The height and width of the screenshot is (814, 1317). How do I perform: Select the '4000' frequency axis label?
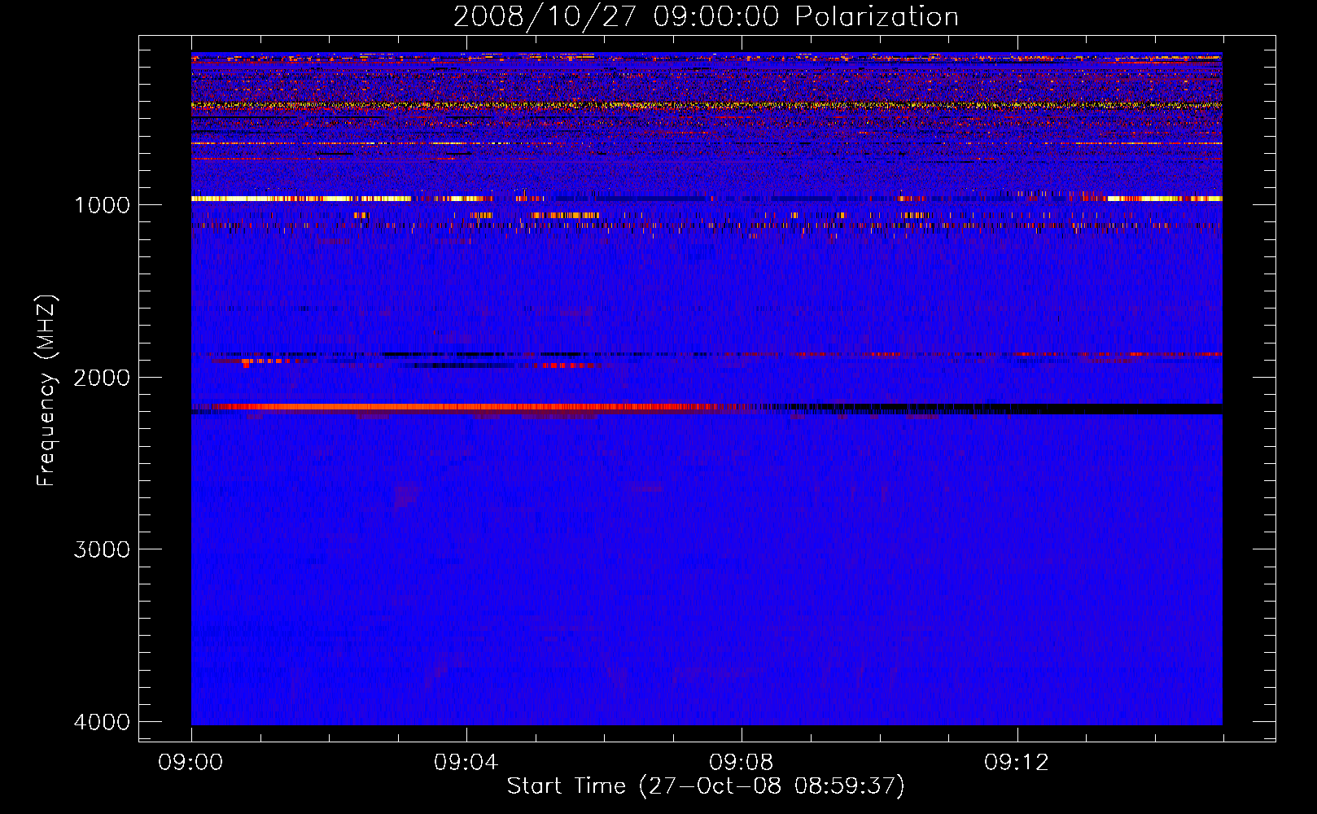pyautogui.click(x=103, y=722)
